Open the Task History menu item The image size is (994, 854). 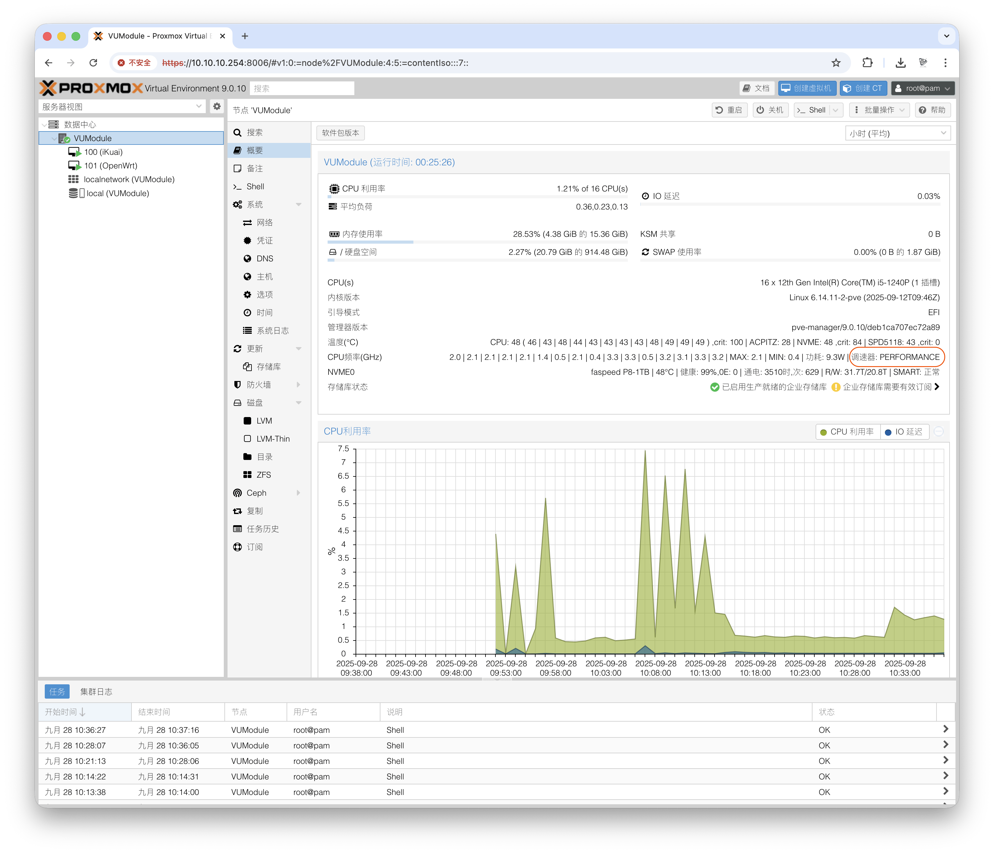262,529
